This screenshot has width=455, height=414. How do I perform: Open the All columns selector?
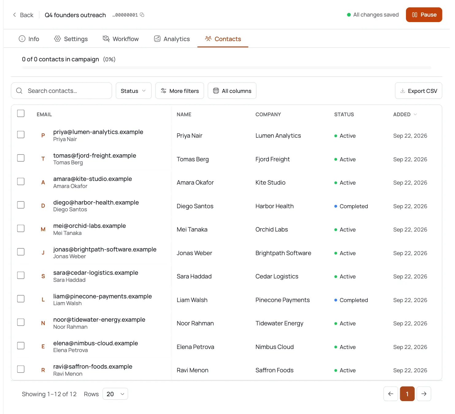pyautogui.click(x=232, y=91)
